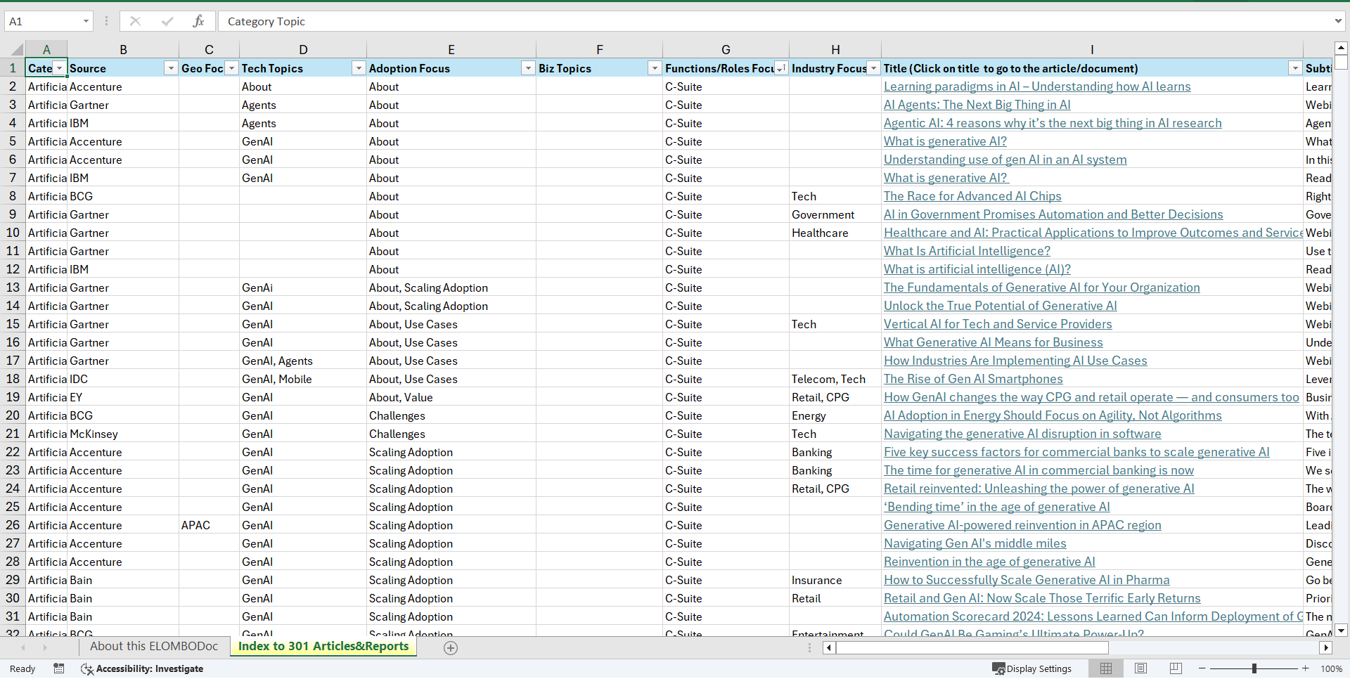Open Biz Topics filter dropdown

pos(655,68)
